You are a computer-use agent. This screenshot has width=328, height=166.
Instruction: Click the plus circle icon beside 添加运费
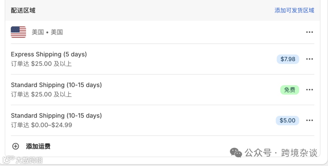(15, 146)
